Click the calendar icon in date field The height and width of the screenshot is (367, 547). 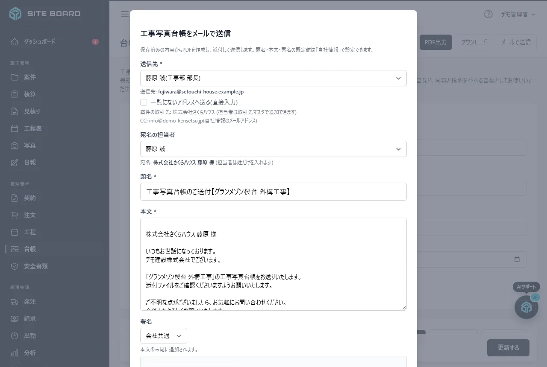point(517,259)
